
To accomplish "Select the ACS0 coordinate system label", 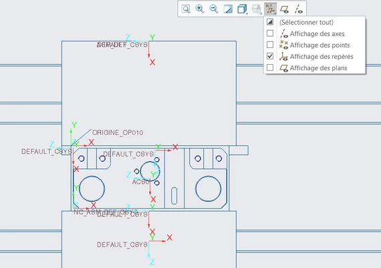I will 140,182.
